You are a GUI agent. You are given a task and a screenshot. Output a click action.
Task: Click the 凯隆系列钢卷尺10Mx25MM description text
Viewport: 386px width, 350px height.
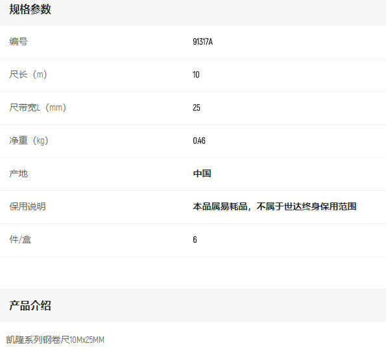click(x=55, y=340)
